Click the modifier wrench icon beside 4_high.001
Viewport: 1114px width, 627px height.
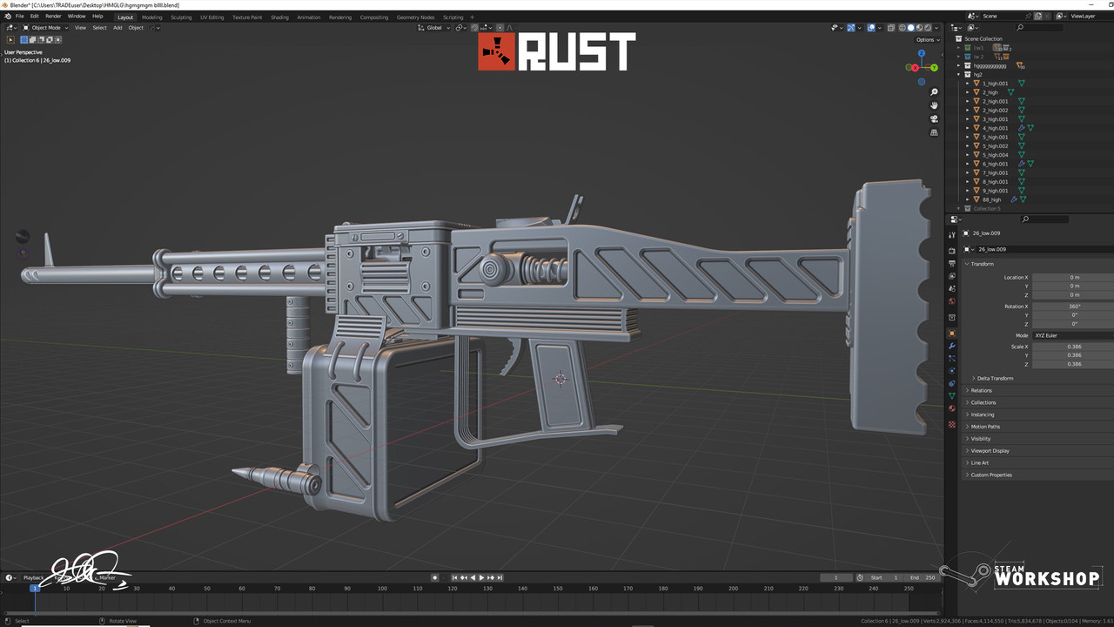pyautogui.click(x=1022, y=128)
